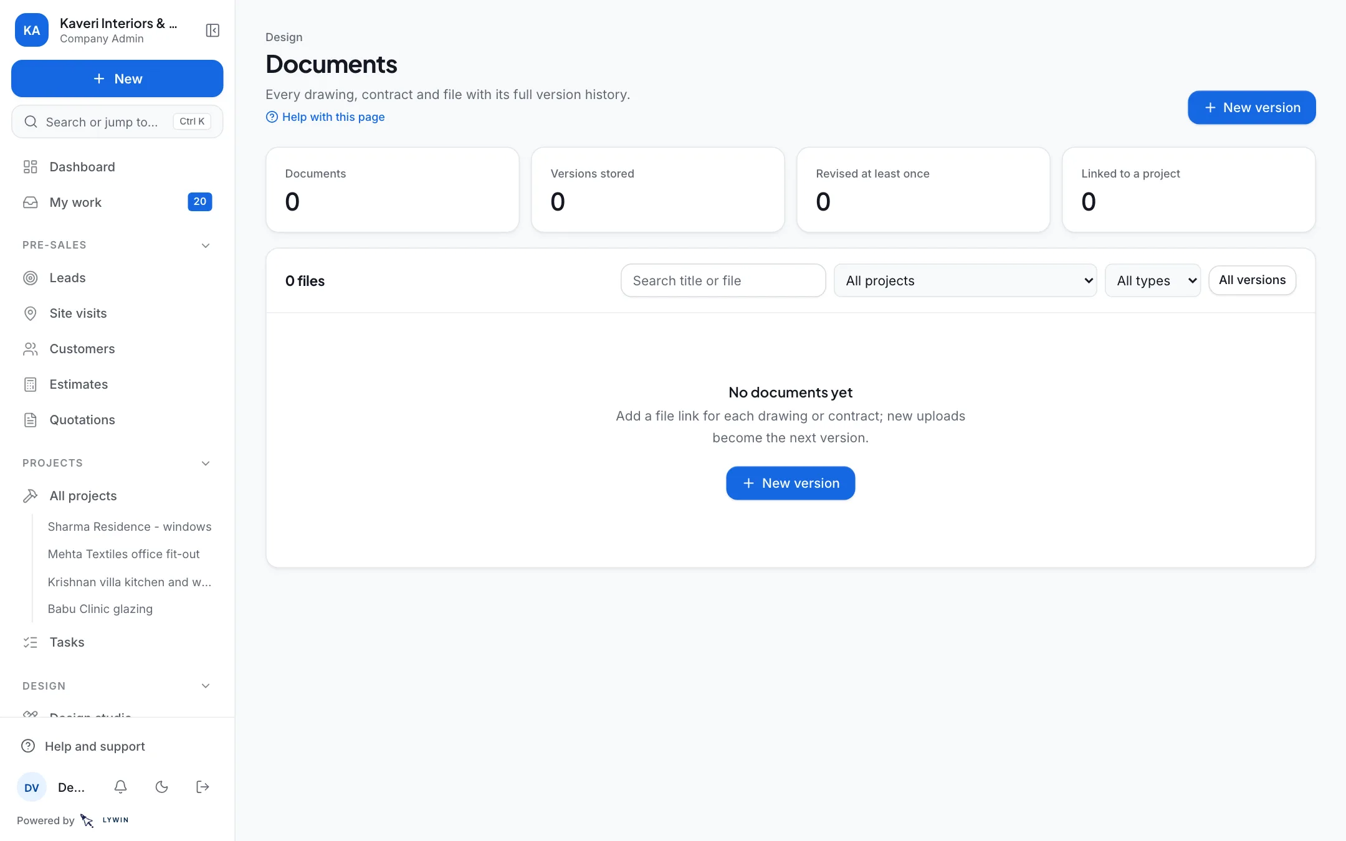This screenshot has height=841, width=1346.
Task: Toggle dark mode moon icon
Action: point(161,787)
